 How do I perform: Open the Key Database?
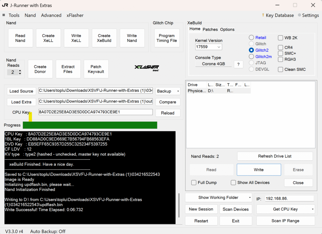coord(278,15)
